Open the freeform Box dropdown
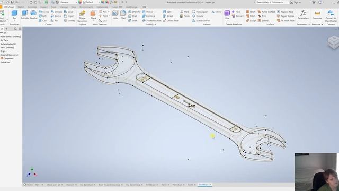 tap(227, 20)
